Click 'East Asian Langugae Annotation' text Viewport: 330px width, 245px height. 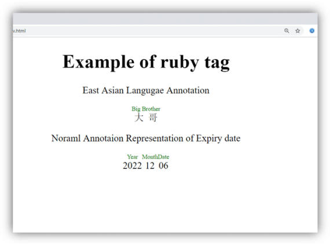pos(146,90)
